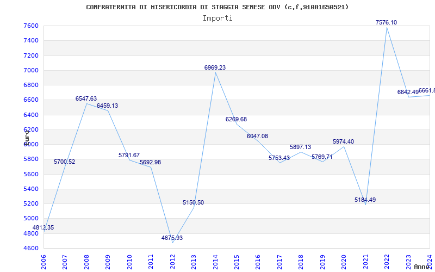435x272 pixels.
Task: Click the 2019 x-axis year label
Action: 322,262
